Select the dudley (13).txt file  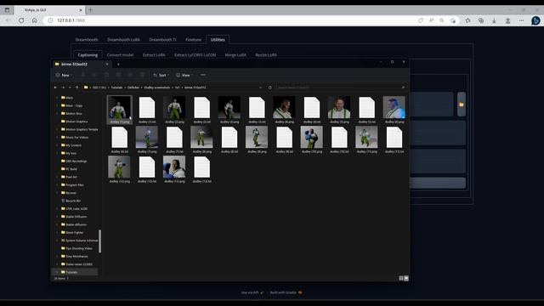point(202,169)
